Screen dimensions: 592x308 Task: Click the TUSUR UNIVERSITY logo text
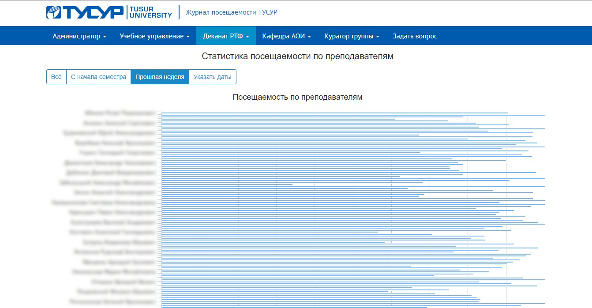pos(150,12)
